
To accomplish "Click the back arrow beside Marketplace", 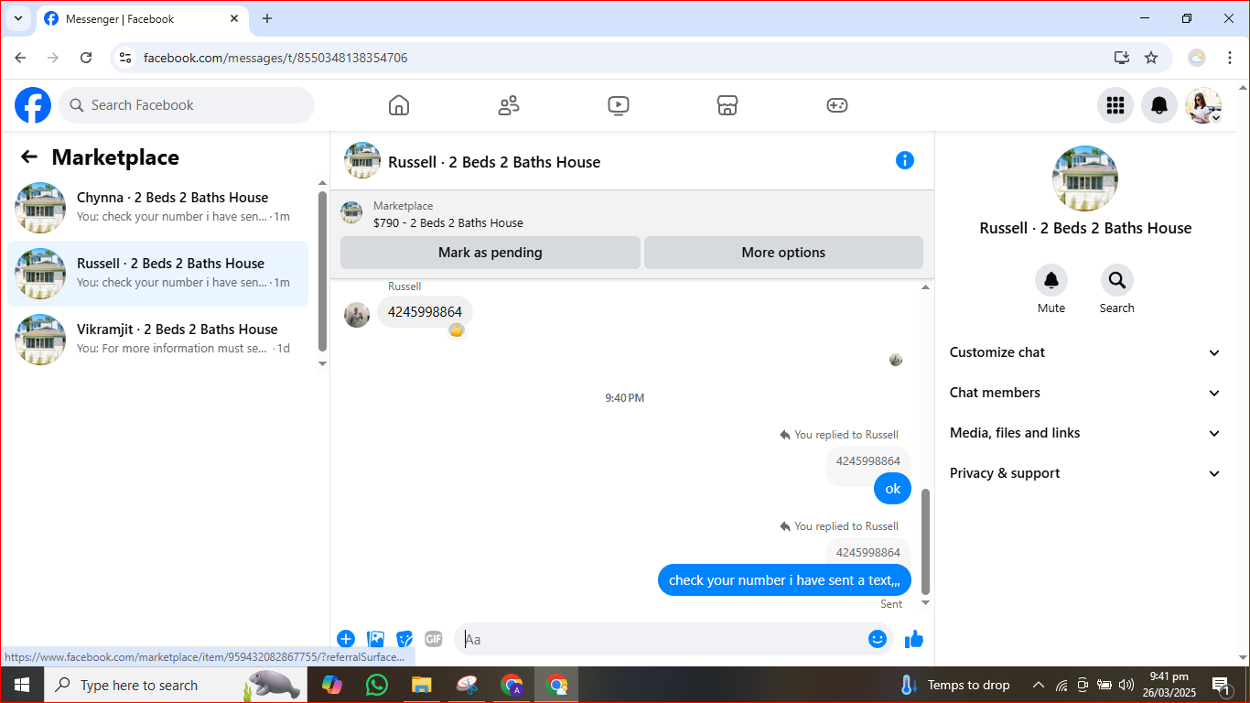I will tap(29, 157).
